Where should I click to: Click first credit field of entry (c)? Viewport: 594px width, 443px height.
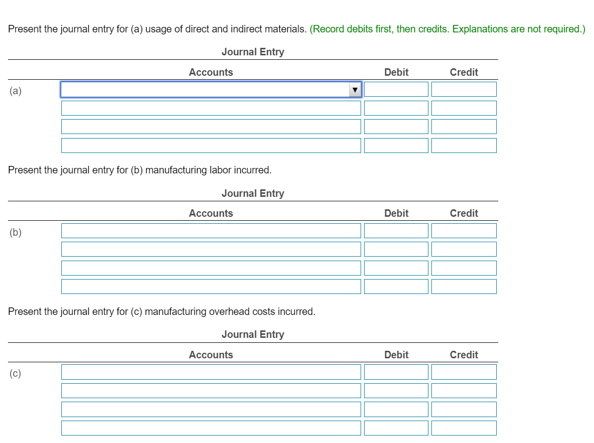pyautogui.click(x=464, y=372)
